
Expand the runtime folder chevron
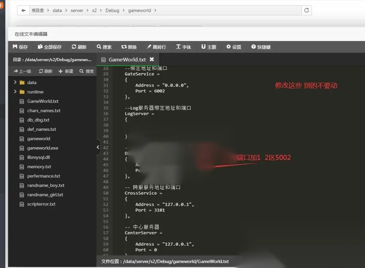click(15, 92)
